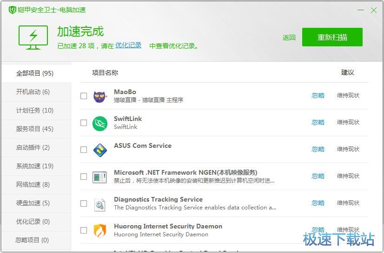Switch to 网络加速 (8) tab
The image size is (384, 253).
click(36, 184)
